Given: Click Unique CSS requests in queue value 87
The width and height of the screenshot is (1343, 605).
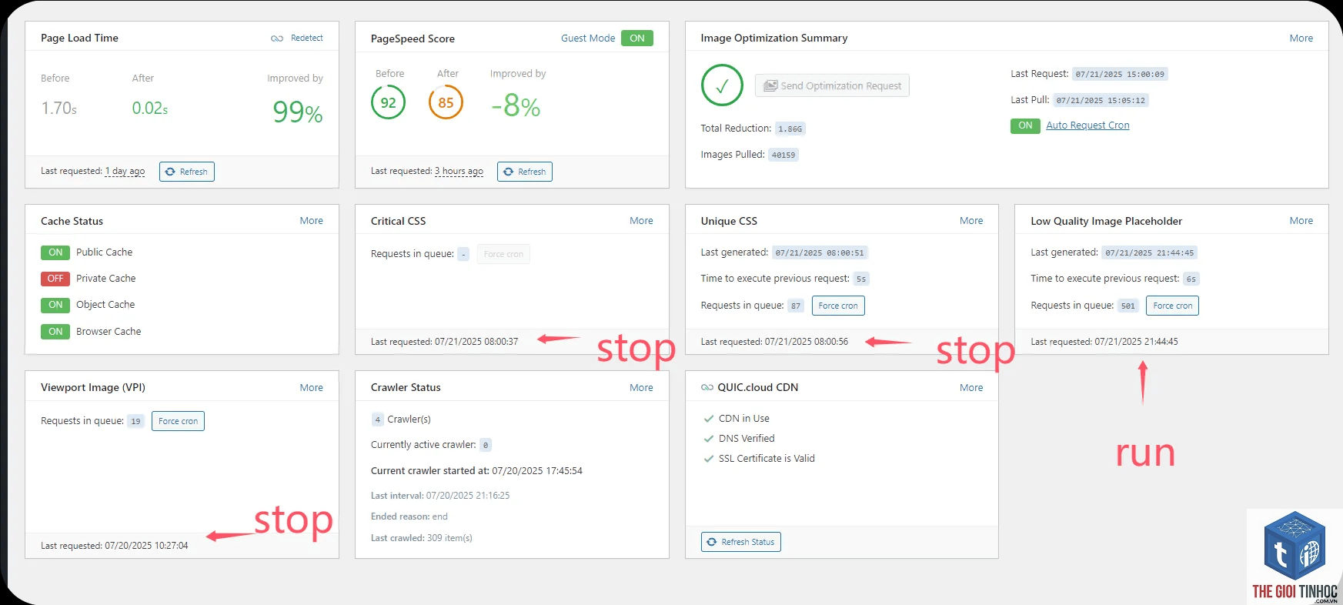Looking at the screenshot, I should click(796, 306).
